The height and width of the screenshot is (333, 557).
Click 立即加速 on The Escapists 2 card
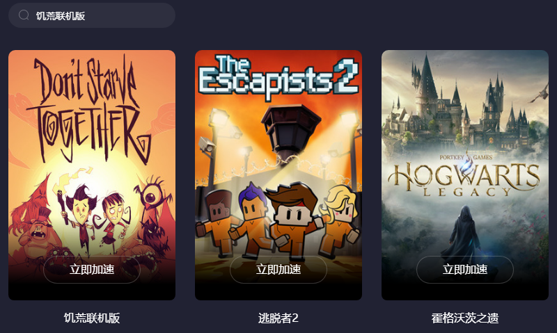(278, 270)
